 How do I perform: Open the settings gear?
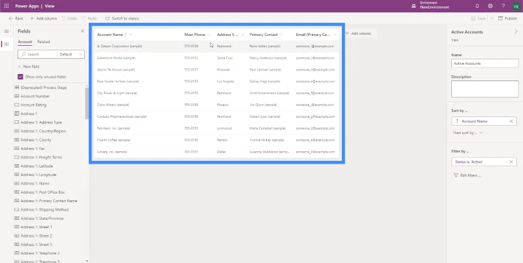point(490,6)
